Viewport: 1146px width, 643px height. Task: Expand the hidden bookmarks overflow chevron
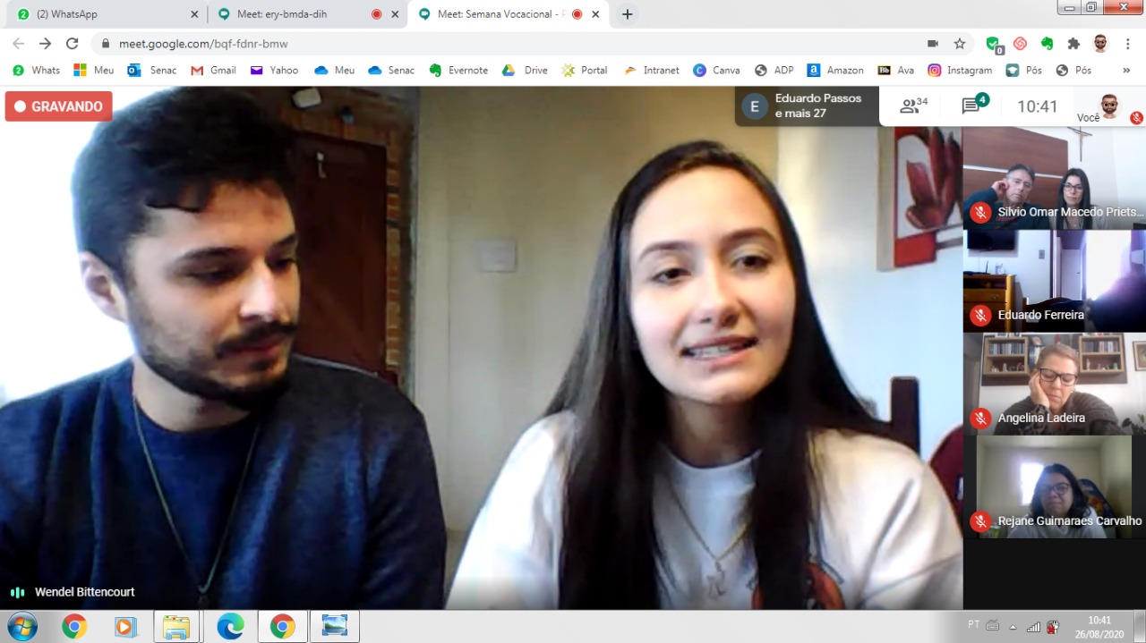click(x=1126, y=70)
